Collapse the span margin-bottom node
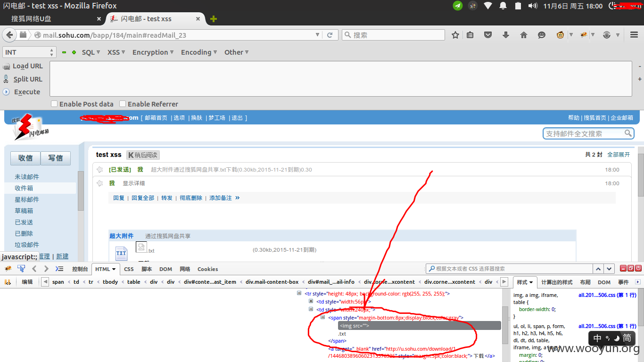 (323, 318)
